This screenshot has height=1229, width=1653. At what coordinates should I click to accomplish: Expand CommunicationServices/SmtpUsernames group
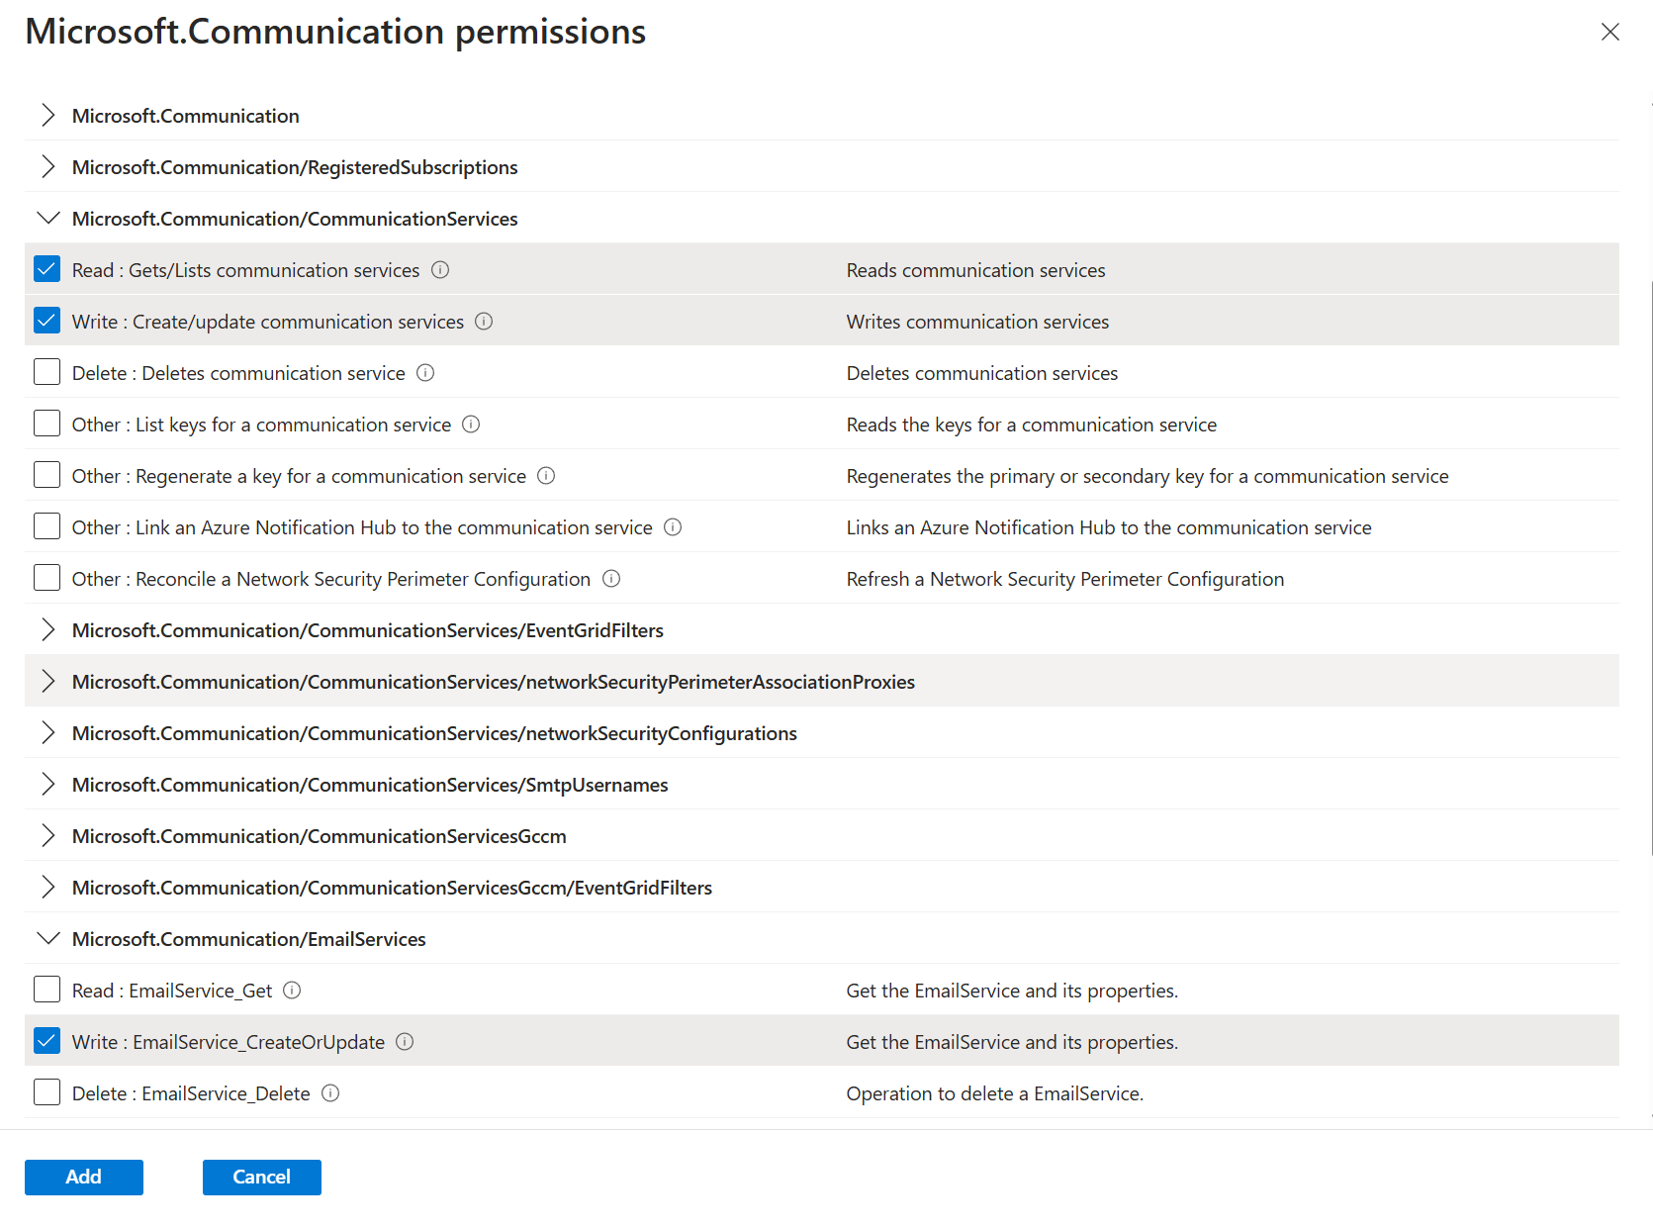point(47,785)
